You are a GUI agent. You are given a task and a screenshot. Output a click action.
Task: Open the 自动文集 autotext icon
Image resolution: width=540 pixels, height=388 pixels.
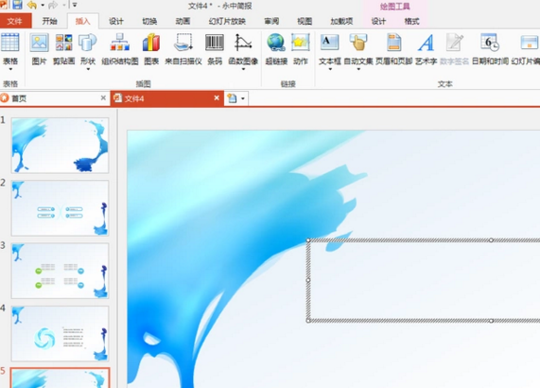(358, 43)
